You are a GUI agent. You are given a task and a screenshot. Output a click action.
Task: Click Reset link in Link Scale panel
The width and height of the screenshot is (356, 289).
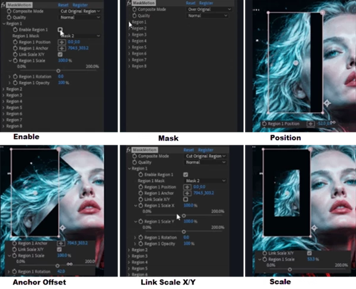tap(189, 150)
